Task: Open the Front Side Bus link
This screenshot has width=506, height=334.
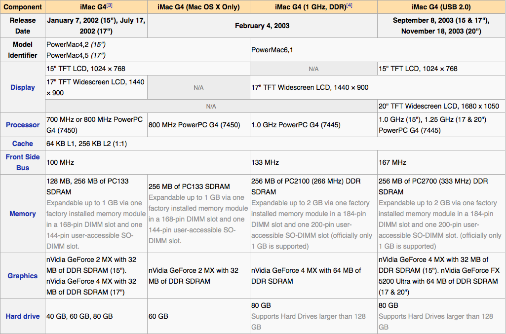Action: (23, 162)
